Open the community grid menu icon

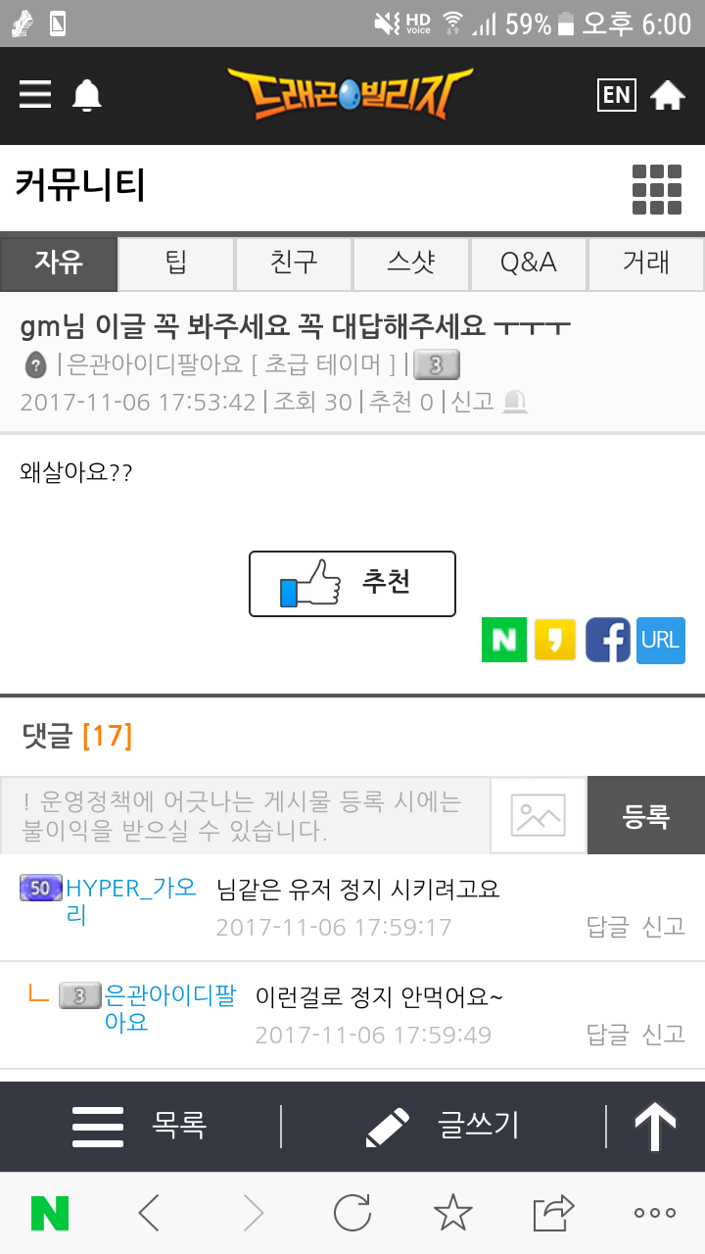[657, 188]
